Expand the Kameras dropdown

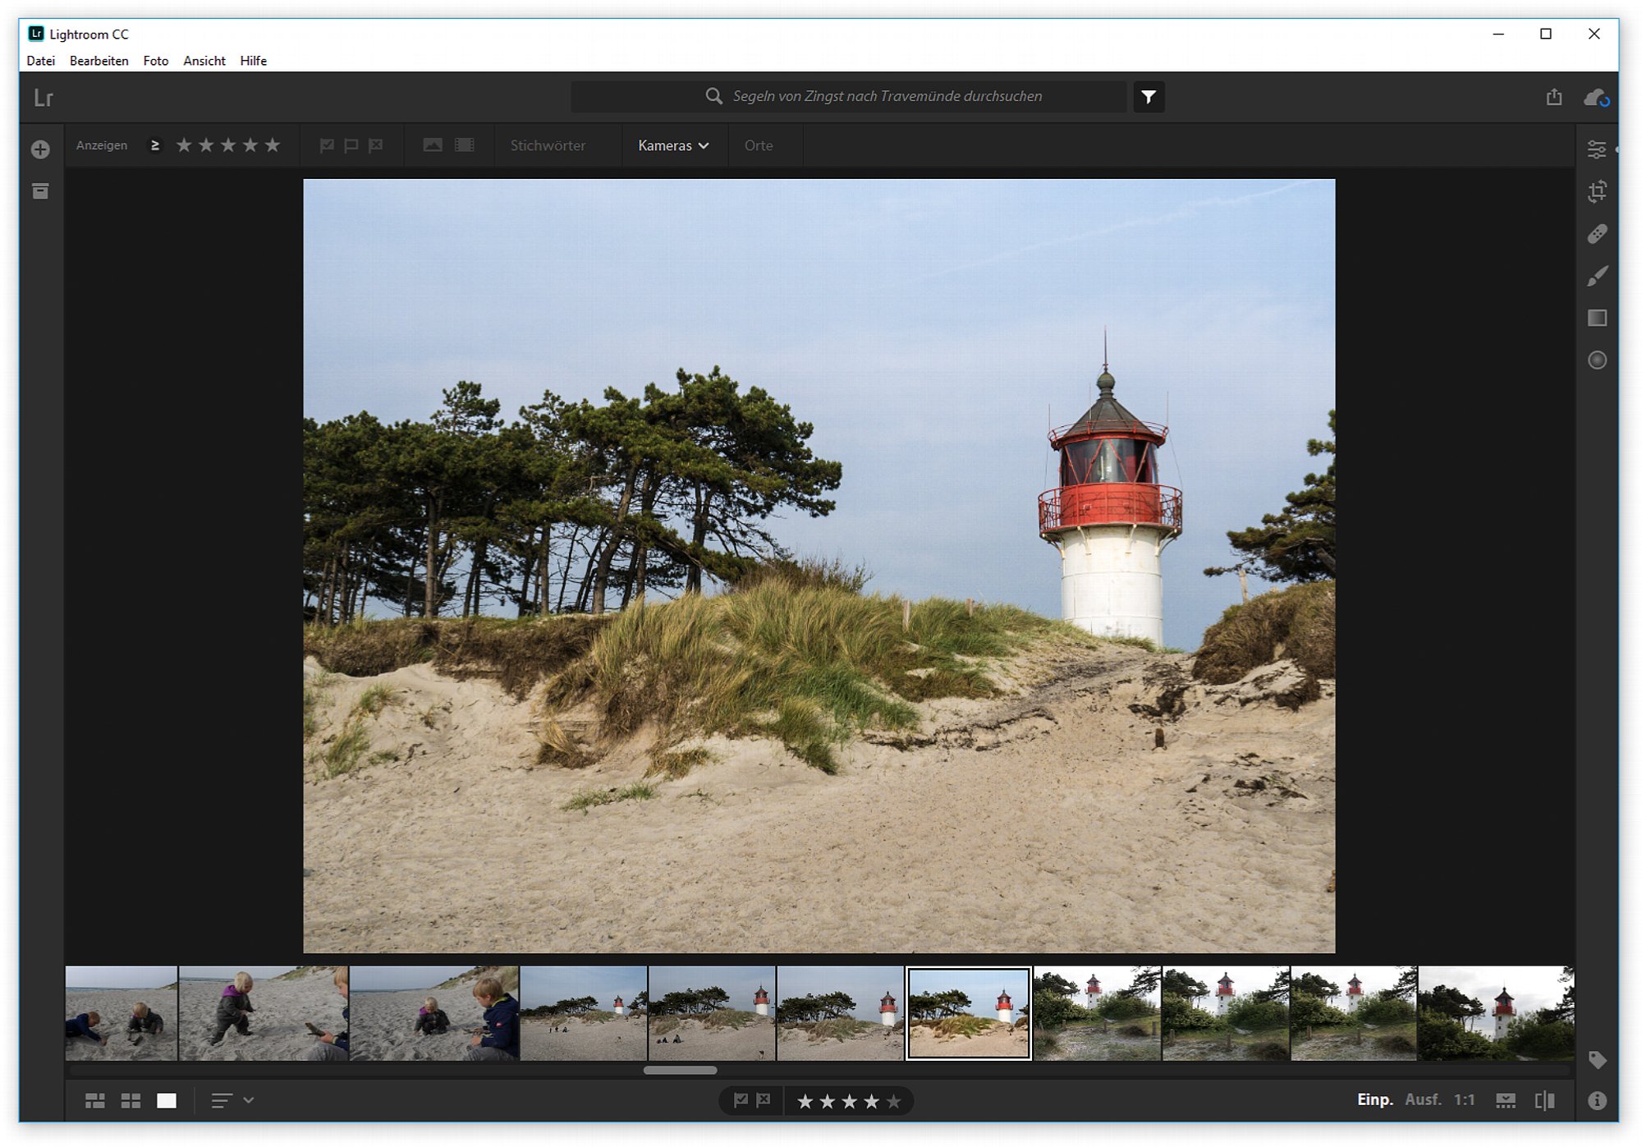[x=673, y=145]
